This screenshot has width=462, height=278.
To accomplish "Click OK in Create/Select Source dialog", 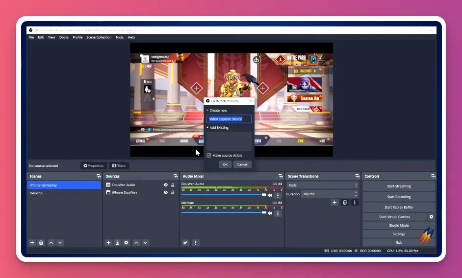I will pos(225,164).
